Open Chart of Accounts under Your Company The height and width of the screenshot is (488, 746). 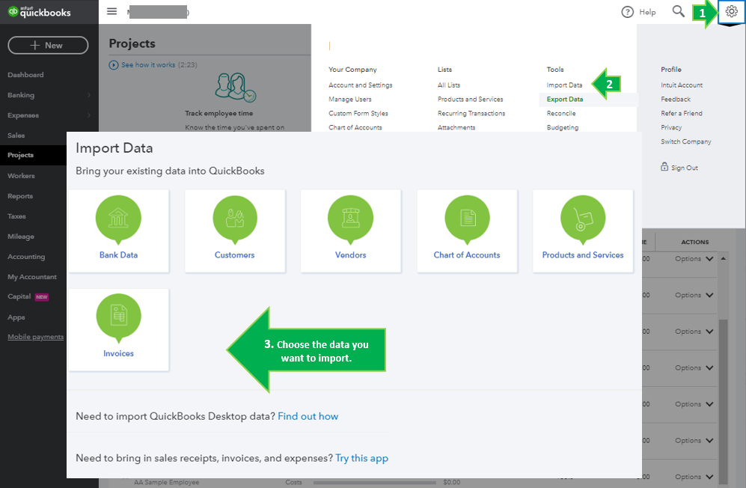pyautogui.click(x=355, y=127)
